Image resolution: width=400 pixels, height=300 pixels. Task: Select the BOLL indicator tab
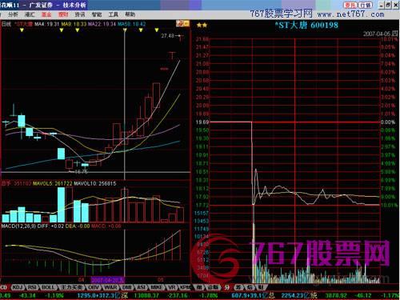click(x=48, y=287)
